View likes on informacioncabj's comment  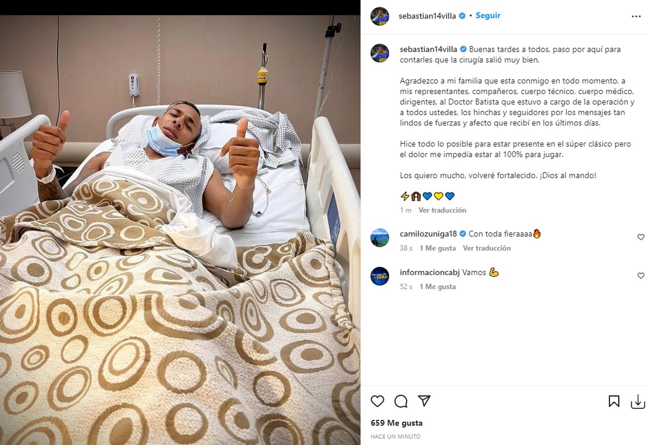[437, 287]
